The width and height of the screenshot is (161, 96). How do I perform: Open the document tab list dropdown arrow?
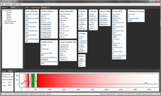click(x=159, y=8)
